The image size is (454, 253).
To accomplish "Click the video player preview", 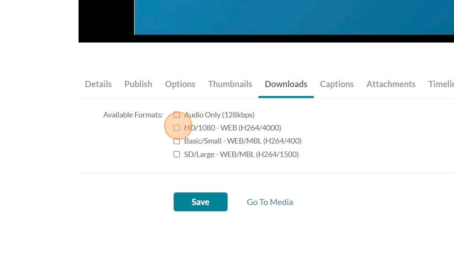I will (x=266, y=21).
